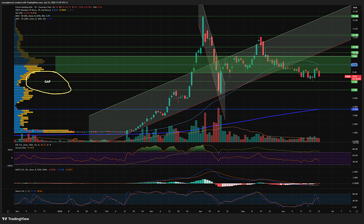Image resolution: width=364 pixels, height=224 pixels.
Task: Click the blue 3.715 price tag
Action: 355,109
